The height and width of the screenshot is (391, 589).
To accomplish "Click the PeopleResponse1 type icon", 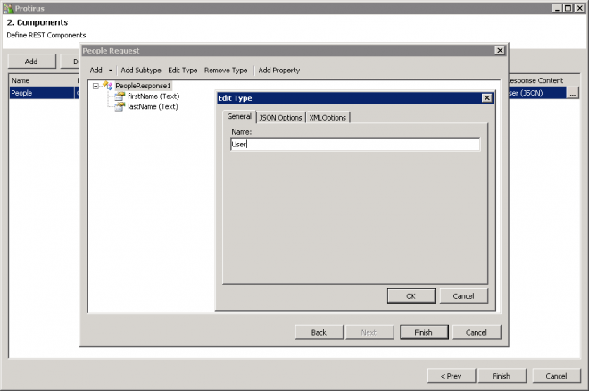I will tap(108, 86).
